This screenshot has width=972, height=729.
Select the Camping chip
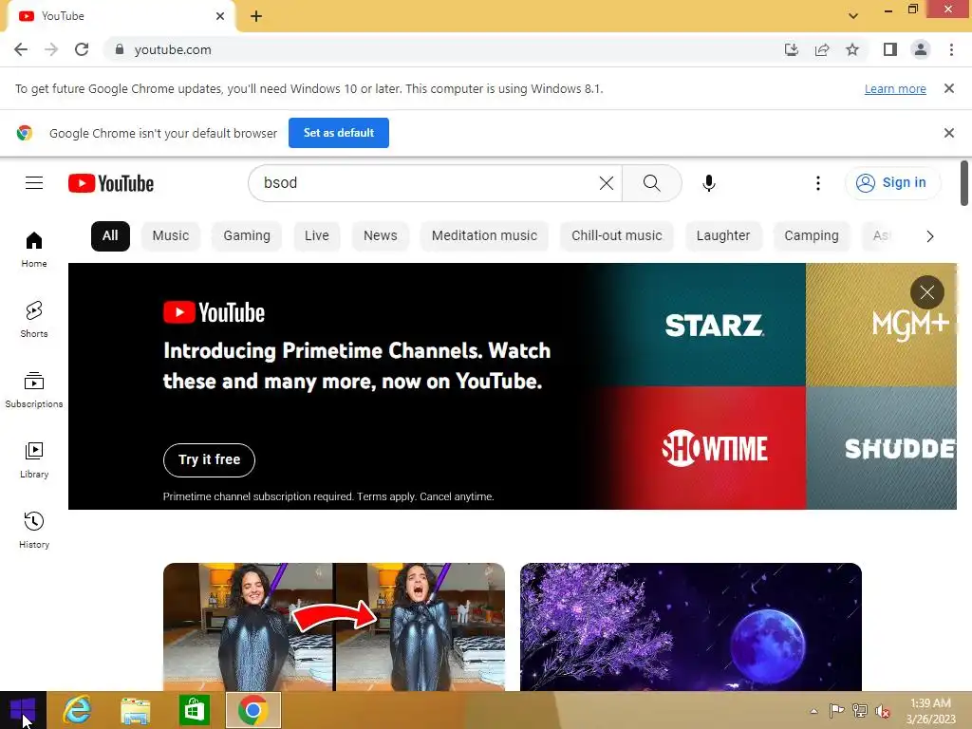812,235
